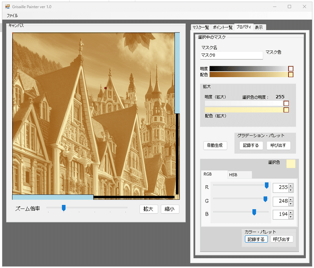
Task: Decrease the R value with down arrow
Action: point(291,190)
